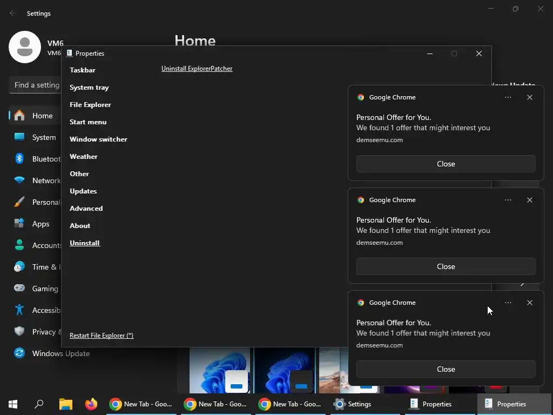This screenshot has width=553, height=415.
Task: Open the About section in Properties
Action: click(x=80, y=225)
